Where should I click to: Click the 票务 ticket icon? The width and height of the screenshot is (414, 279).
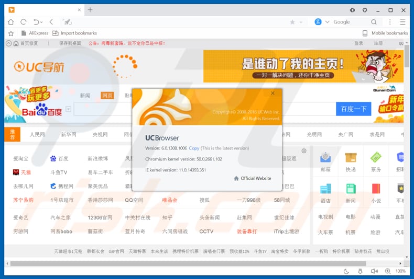click(x=376, y=157)
